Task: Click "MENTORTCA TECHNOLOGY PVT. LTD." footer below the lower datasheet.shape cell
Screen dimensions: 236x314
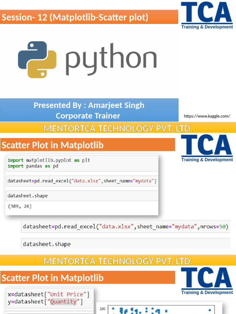Action: click(118, 261)
